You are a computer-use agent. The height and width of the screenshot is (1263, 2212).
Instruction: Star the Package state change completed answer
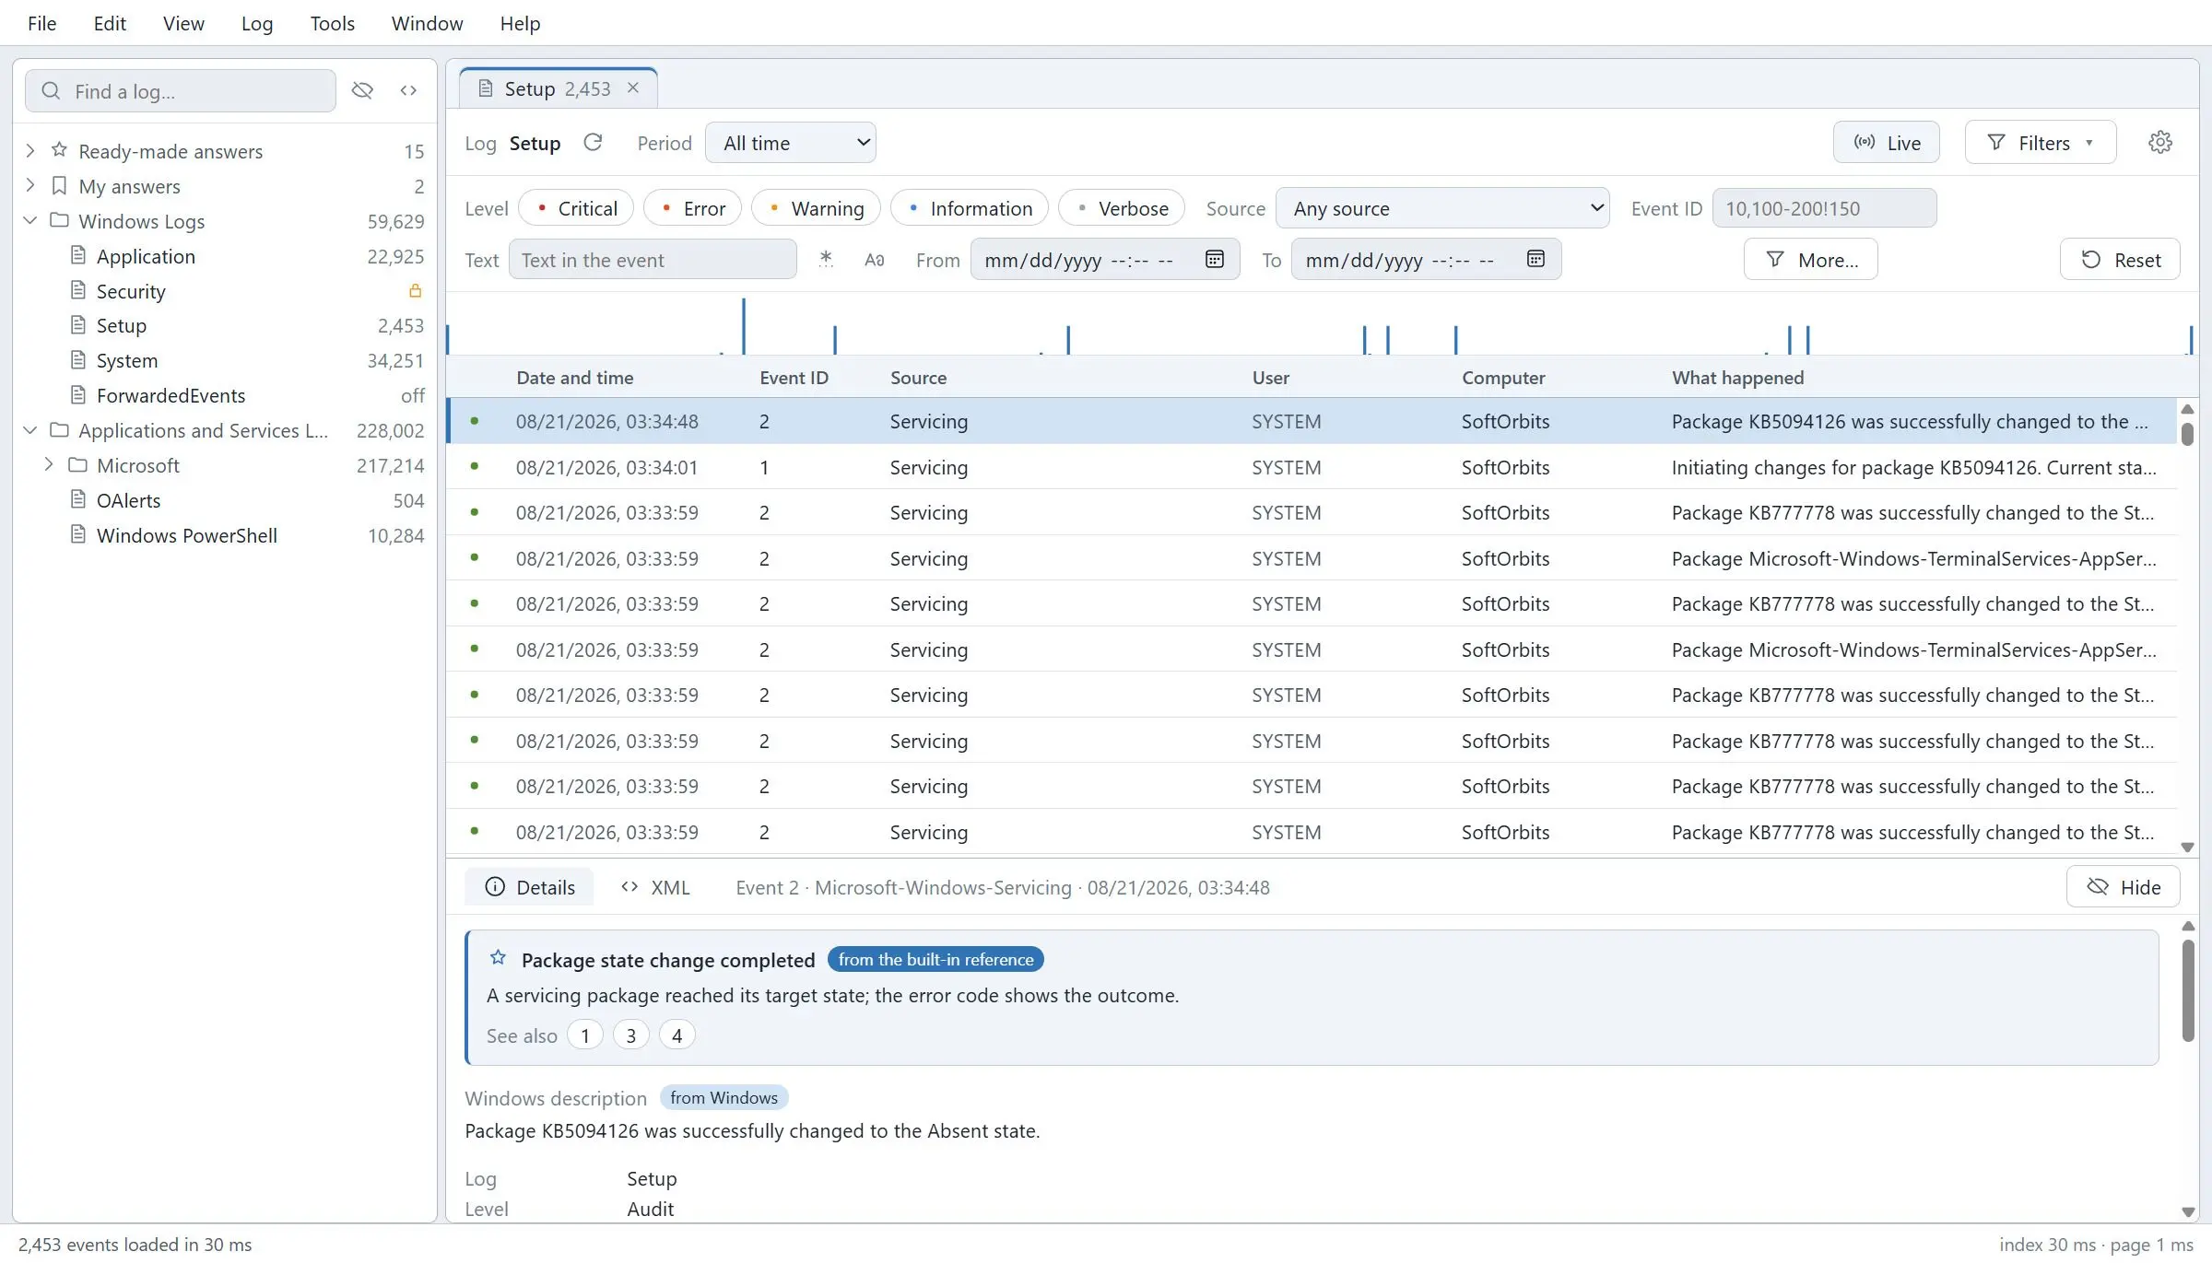[498, 958]
